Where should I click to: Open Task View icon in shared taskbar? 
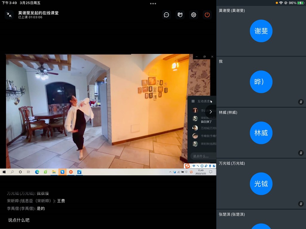[x=28, y=172]
